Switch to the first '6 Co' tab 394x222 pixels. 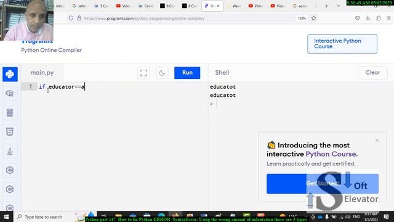pyautogui.click(x=167, y=6)
